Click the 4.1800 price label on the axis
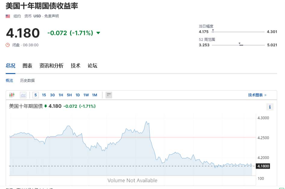The height and width of the screenshot is (189, 285). click(262, 166)
